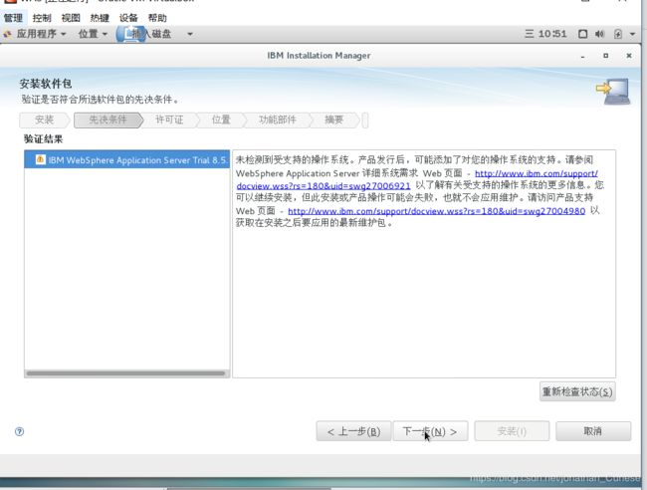Click warning icon beside WebSphere entry
The image size is (647, 490).
(40, 159)
